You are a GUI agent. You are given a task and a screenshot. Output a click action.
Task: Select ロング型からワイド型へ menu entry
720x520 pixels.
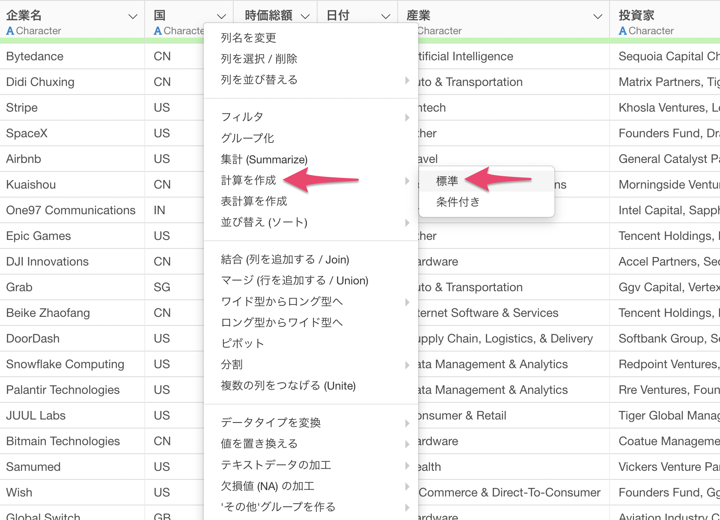(x=282, y=322)
